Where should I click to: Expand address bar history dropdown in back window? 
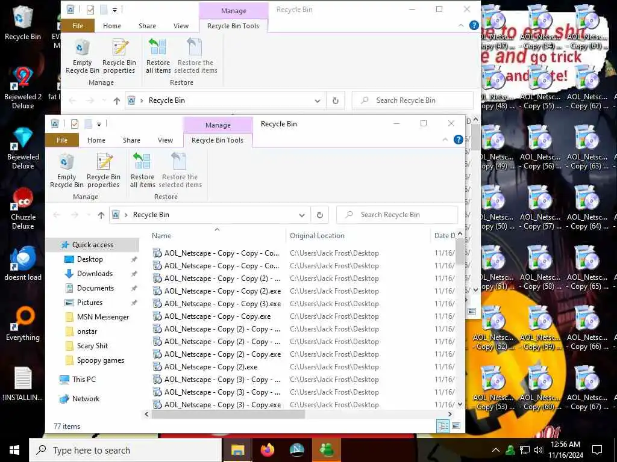[318, 100]
